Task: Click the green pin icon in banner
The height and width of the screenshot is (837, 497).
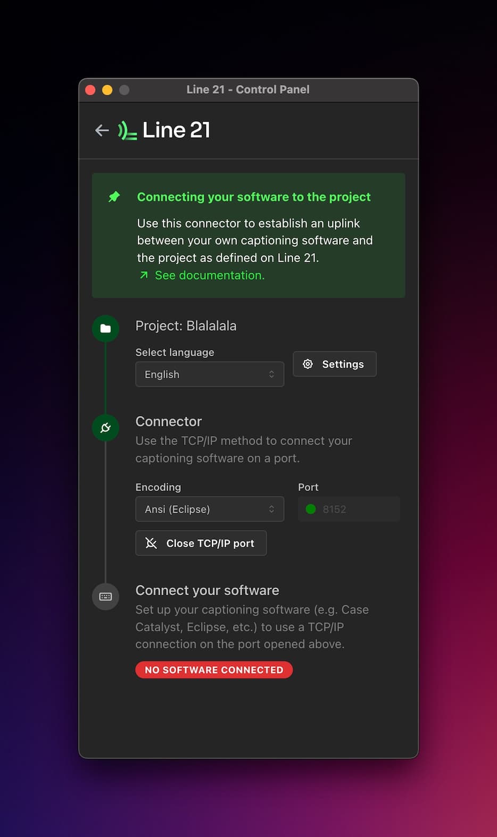Action: [114, 197]
